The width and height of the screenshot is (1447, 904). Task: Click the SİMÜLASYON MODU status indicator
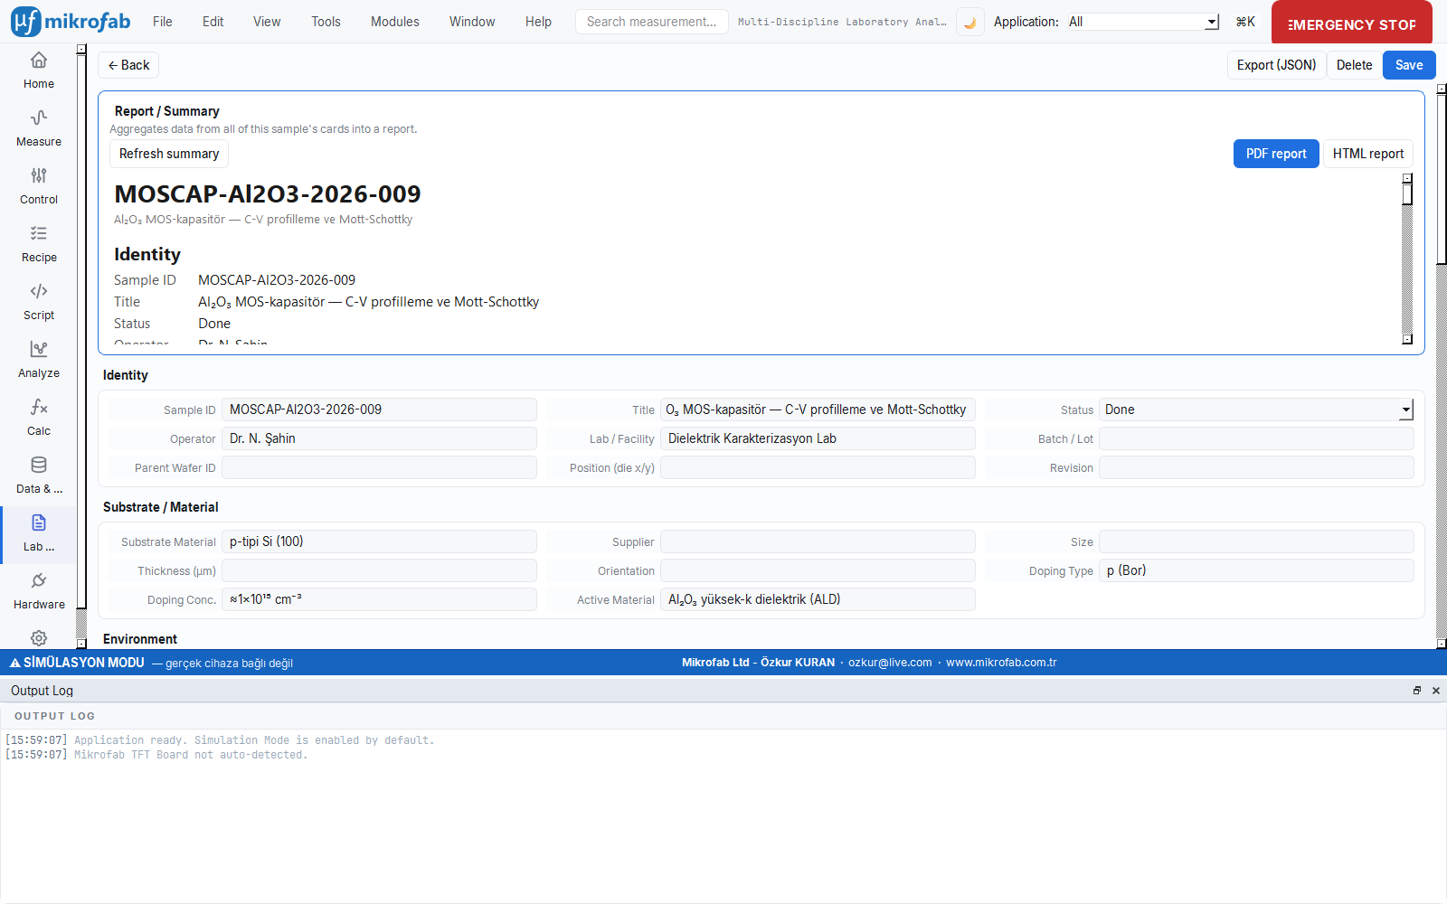click(x=77, y=663)
